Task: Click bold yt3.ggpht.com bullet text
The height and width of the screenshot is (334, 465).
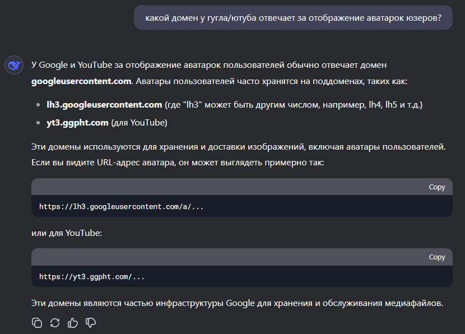Action: click(77, 123)
